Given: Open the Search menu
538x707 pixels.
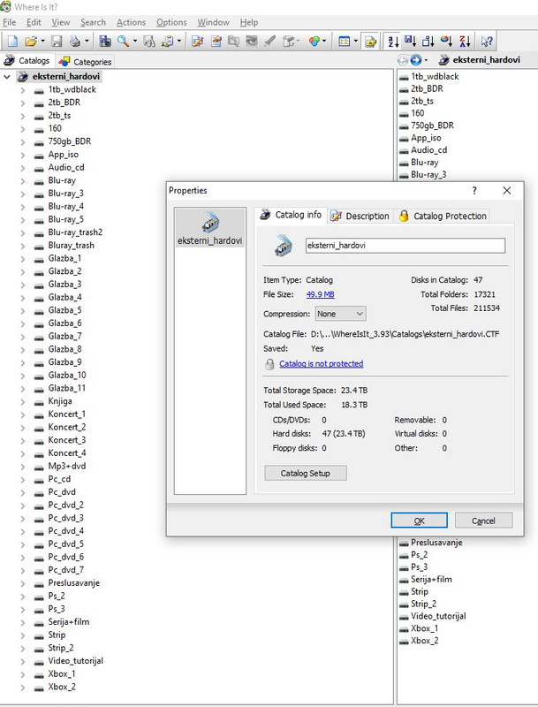Looking at the screenshot, I should click(x=94, y=23).
